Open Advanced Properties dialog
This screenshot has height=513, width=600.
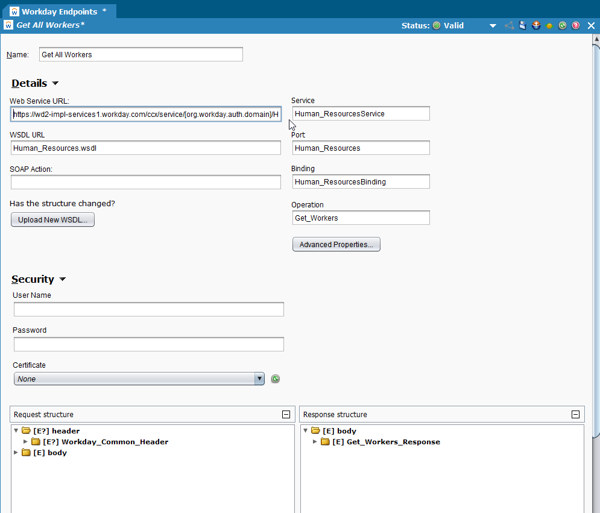(336, 244)
